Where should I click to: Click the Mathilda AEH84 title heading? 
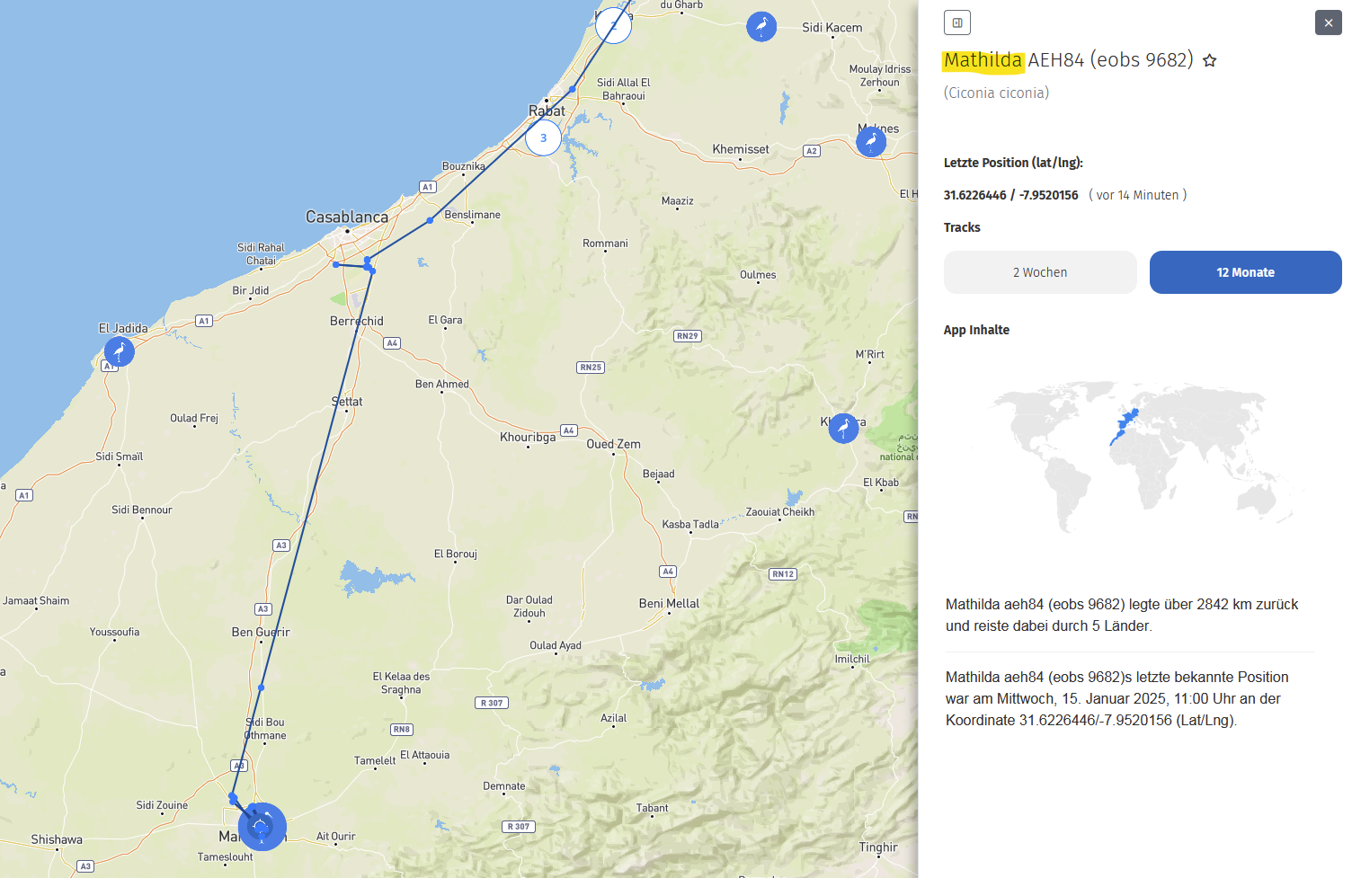pos(1068,60)
